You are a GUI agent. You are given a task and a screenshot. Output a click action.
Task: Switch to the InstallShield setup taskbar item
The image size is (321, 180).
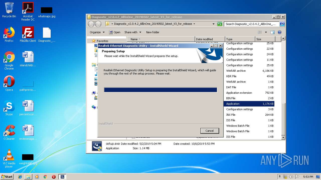click(62, 177)
